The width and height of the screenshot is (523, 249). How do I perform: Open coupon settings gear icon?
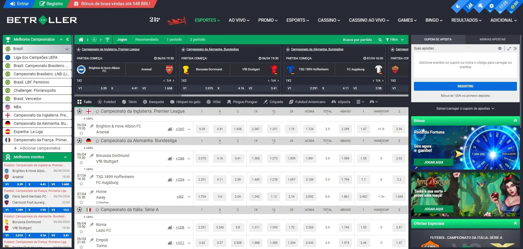500,48
